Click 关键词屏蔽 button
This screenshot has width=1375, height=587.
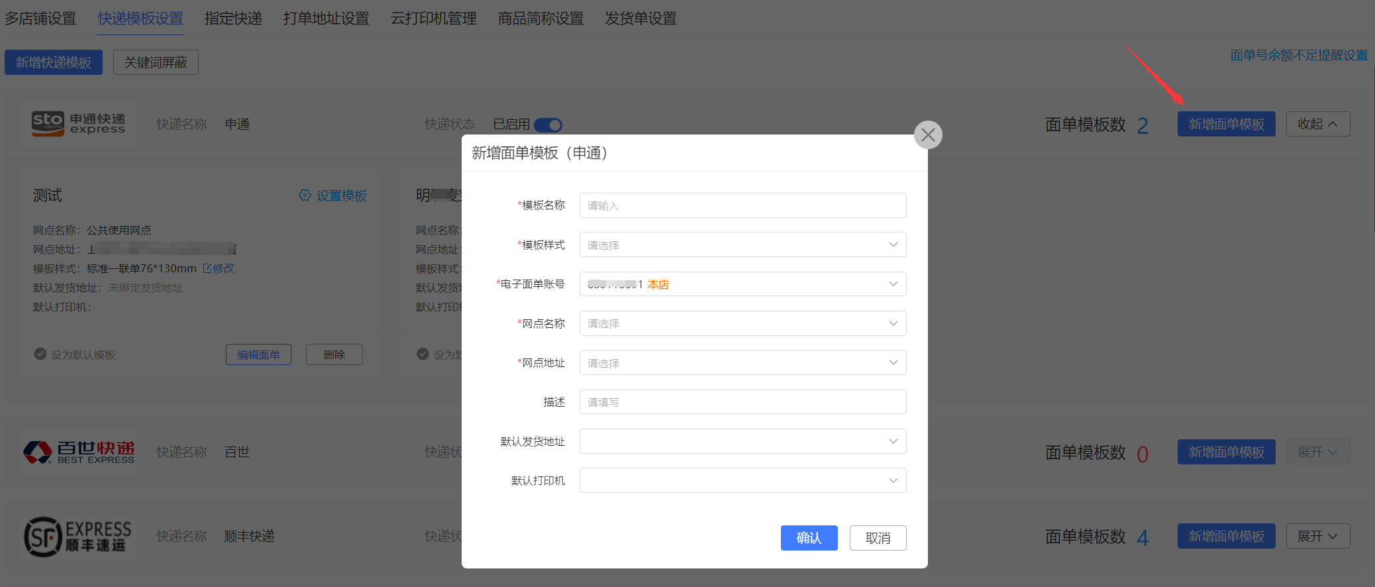click(156, 62)
